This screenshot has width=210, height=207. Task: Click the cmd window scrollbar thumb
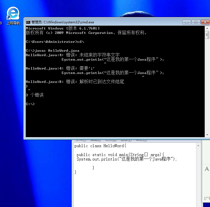click(207, 35)
